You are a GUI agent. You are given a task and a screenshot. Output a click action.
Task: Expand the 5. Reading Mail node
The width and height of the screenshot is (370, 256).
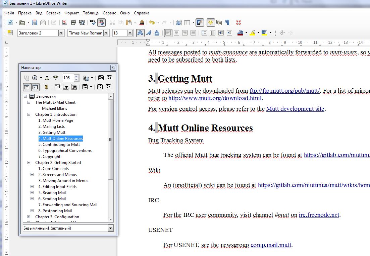tap(32, 192)
